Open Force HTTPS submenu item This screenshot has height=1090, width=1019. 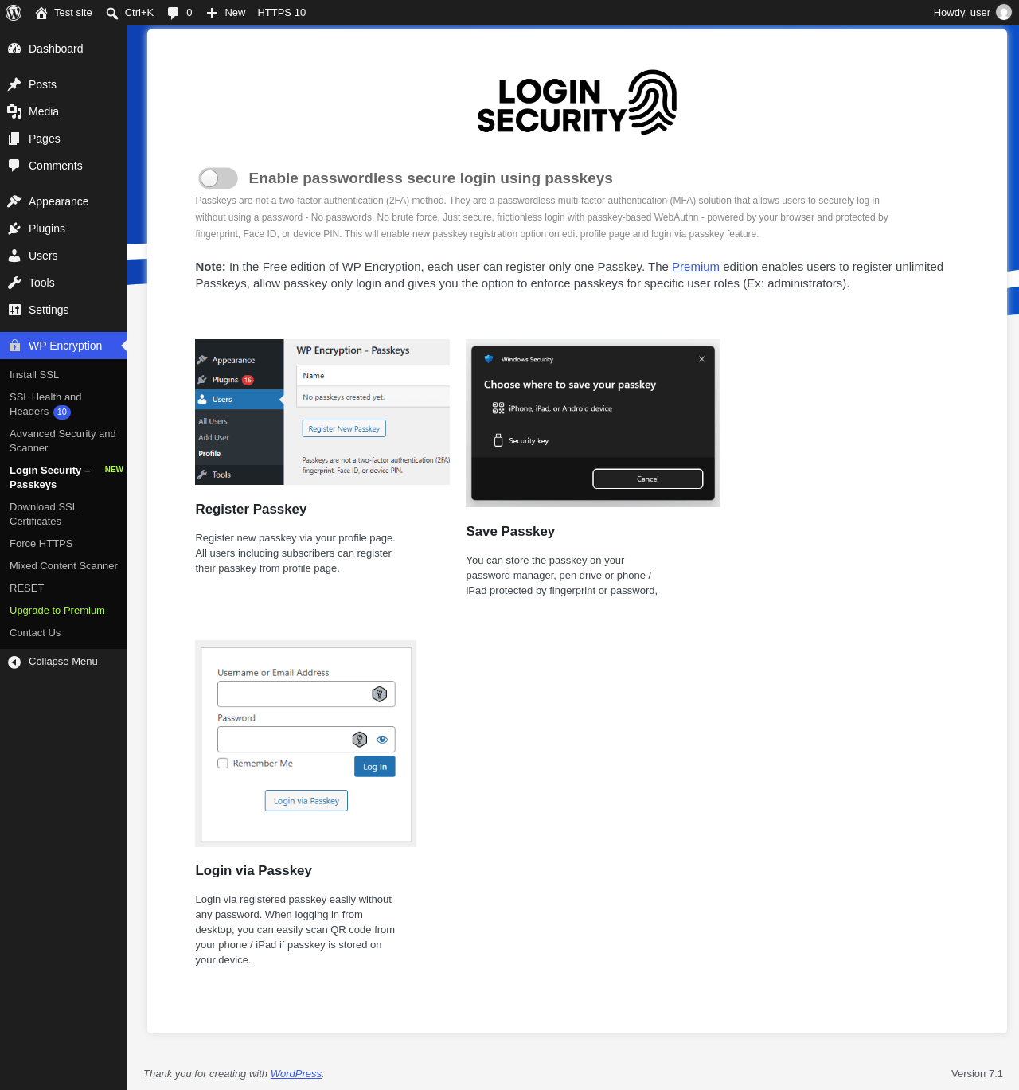[x=41, y=544]
